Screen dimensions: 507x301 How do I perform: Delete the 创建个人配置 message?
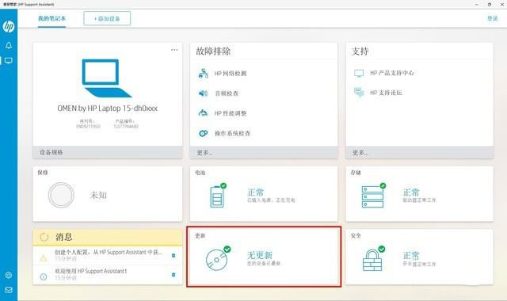(x=173, y=255)
